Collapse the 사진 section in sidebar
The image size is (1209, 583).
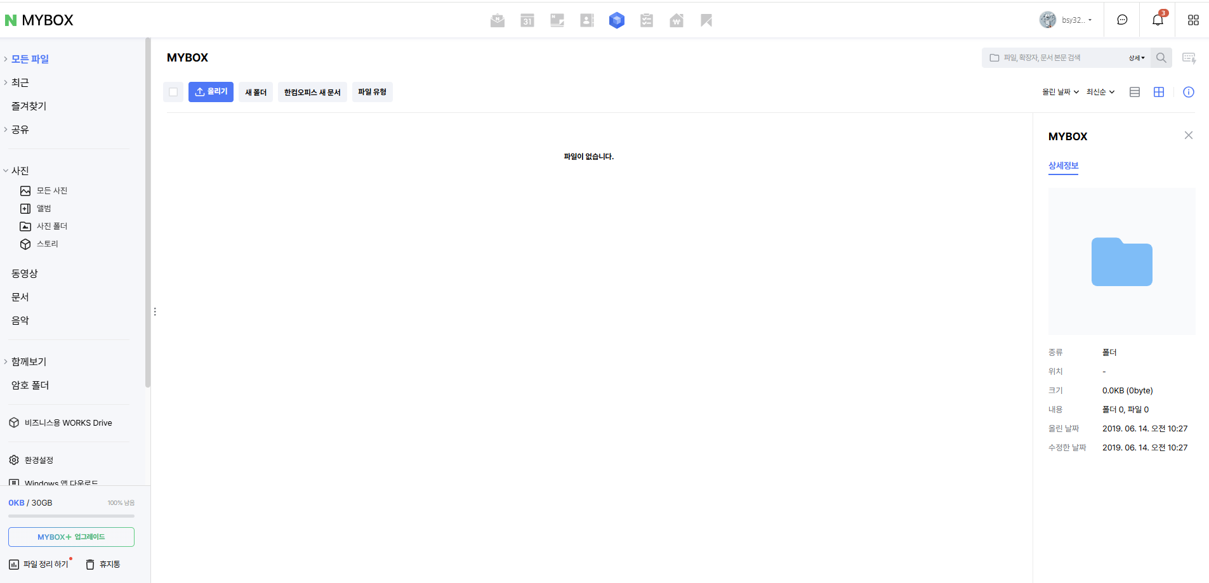(x=6, y=171)
